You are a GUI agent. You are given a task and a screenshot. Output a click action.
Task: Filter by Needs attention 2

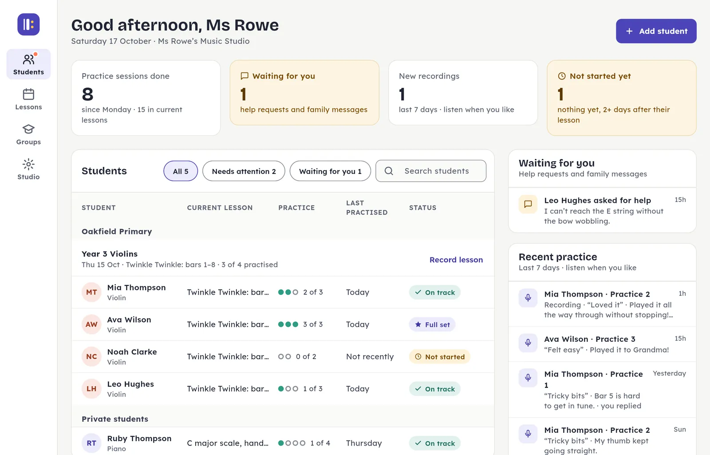pyautogui.click(x=244, y=171)
